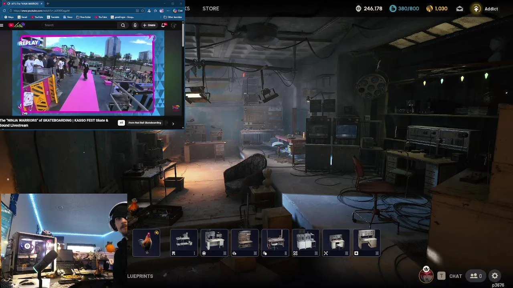Open the medical station card with plus icon

pyautogui.click(x=366, y=242)
